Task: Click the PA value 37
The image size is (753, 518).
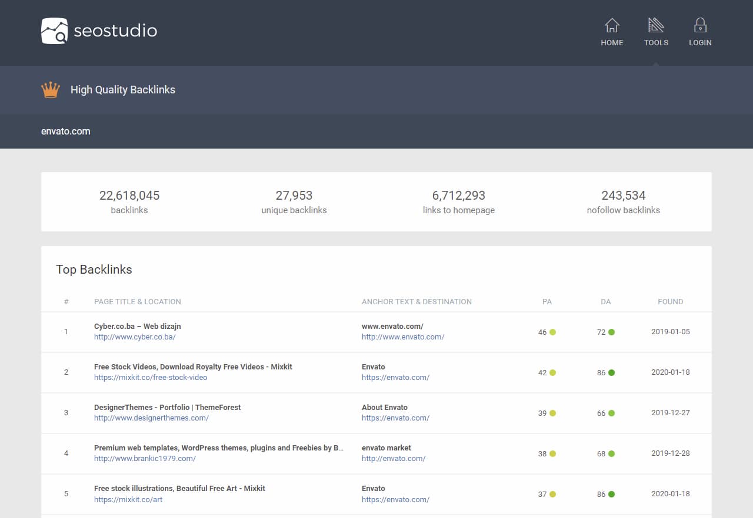Action: [542, 495]
